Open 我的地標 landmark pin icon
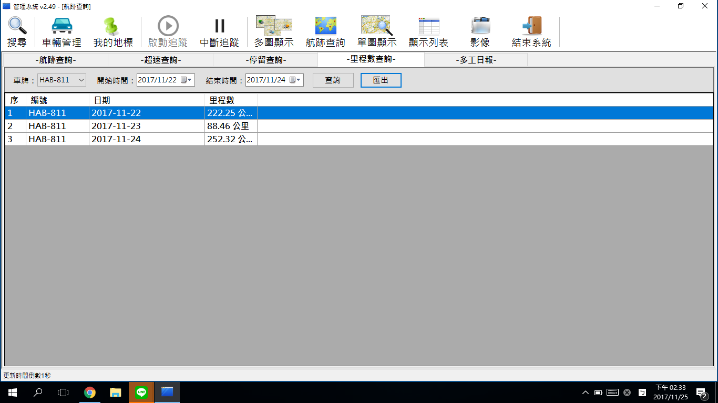 coord(112,31)
